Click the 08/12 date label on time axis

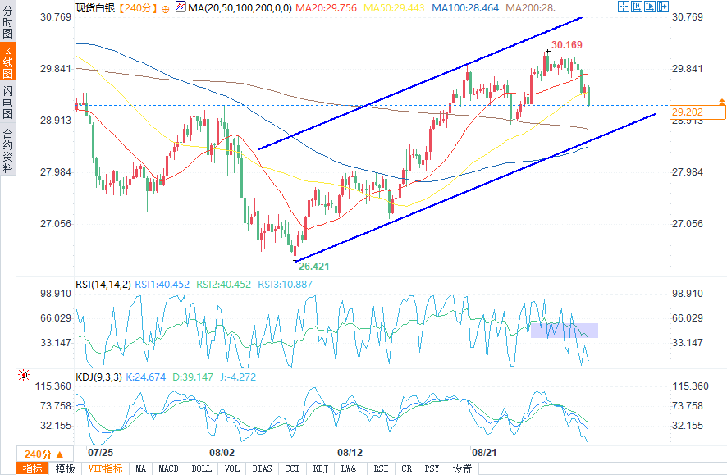(350, 452)
